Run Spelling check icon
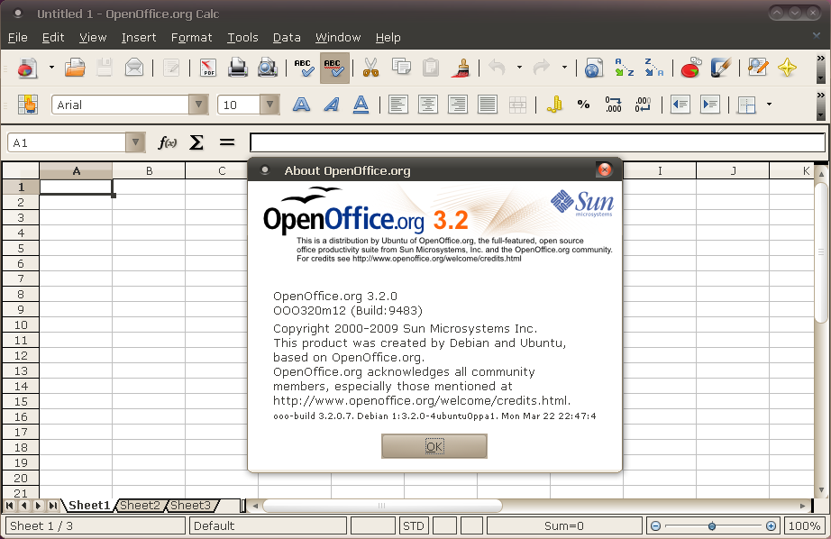Image resolution: width=831 pixels, height=539 pixels. (x=304, y=68)
